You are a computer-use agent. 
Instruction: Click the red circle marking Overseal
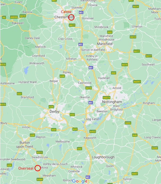tap(38, 168)
